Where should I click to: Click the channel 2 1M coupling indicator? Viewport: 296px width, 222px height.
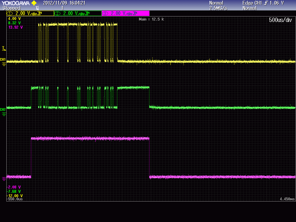(x=88, y=13)
